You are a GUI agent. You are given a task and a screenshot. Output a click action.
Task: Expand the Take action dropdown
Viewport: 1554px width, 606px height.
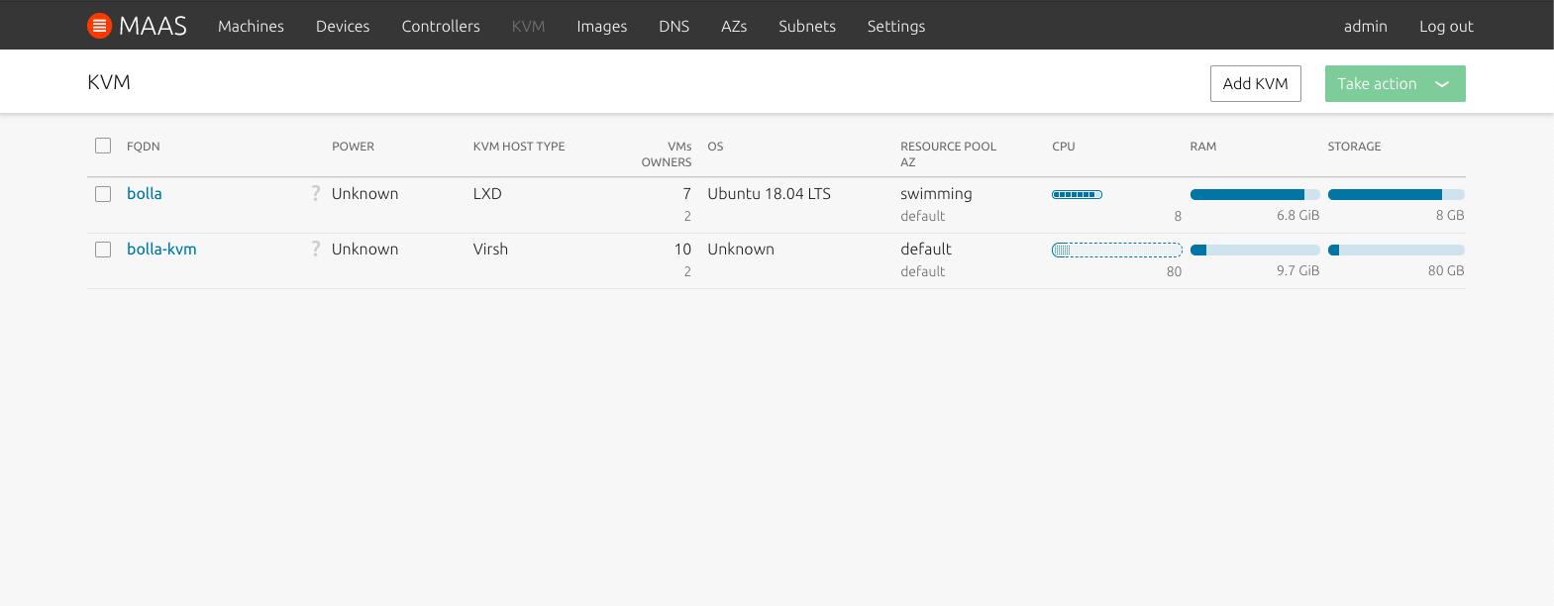click(1395, 84)
